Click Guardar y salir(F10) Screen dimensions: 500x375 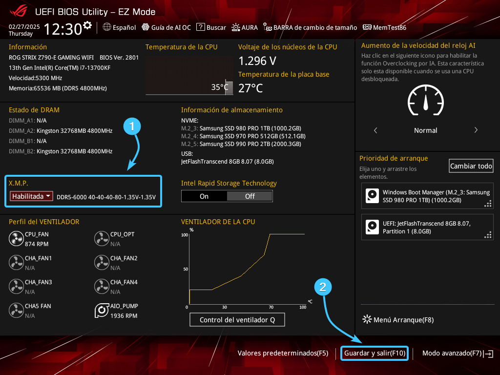(x=375, y=354)
